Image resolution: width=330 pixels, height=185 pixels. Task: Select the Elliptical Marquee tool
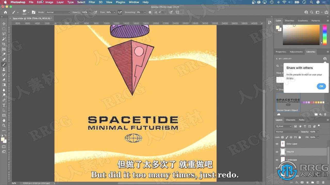coord(4,29)
